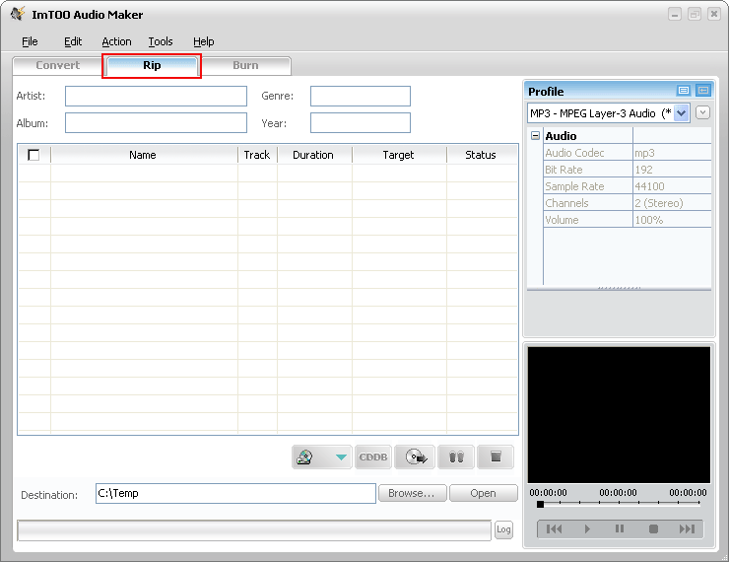Click the profile panel resize grip dots
This screenshot has width=729, height=562.
point(619,288)
